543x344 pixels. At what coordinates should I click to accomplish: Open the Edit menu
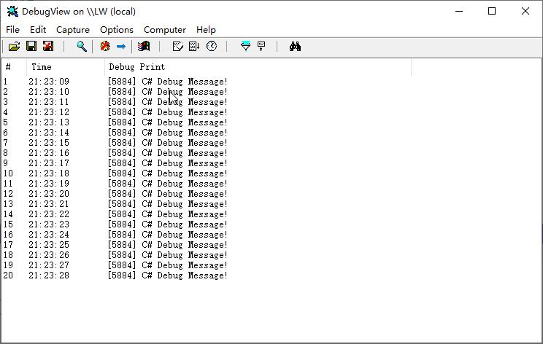point(38,30)
